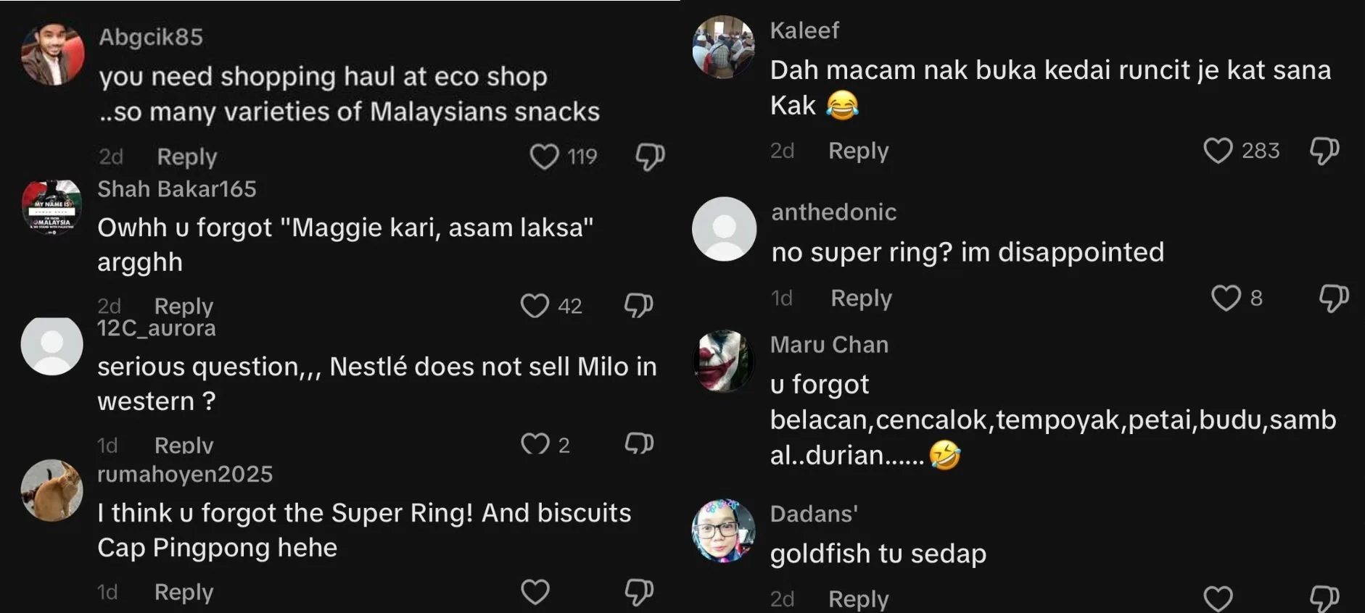Reply to Kaleef's comment
The width and height of the screenshot is (1365, 613).
858,151
